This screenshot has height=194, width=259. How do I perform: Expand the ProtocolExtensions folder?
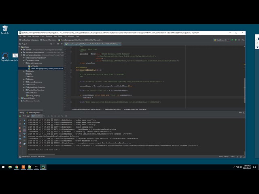click(24, 82)
